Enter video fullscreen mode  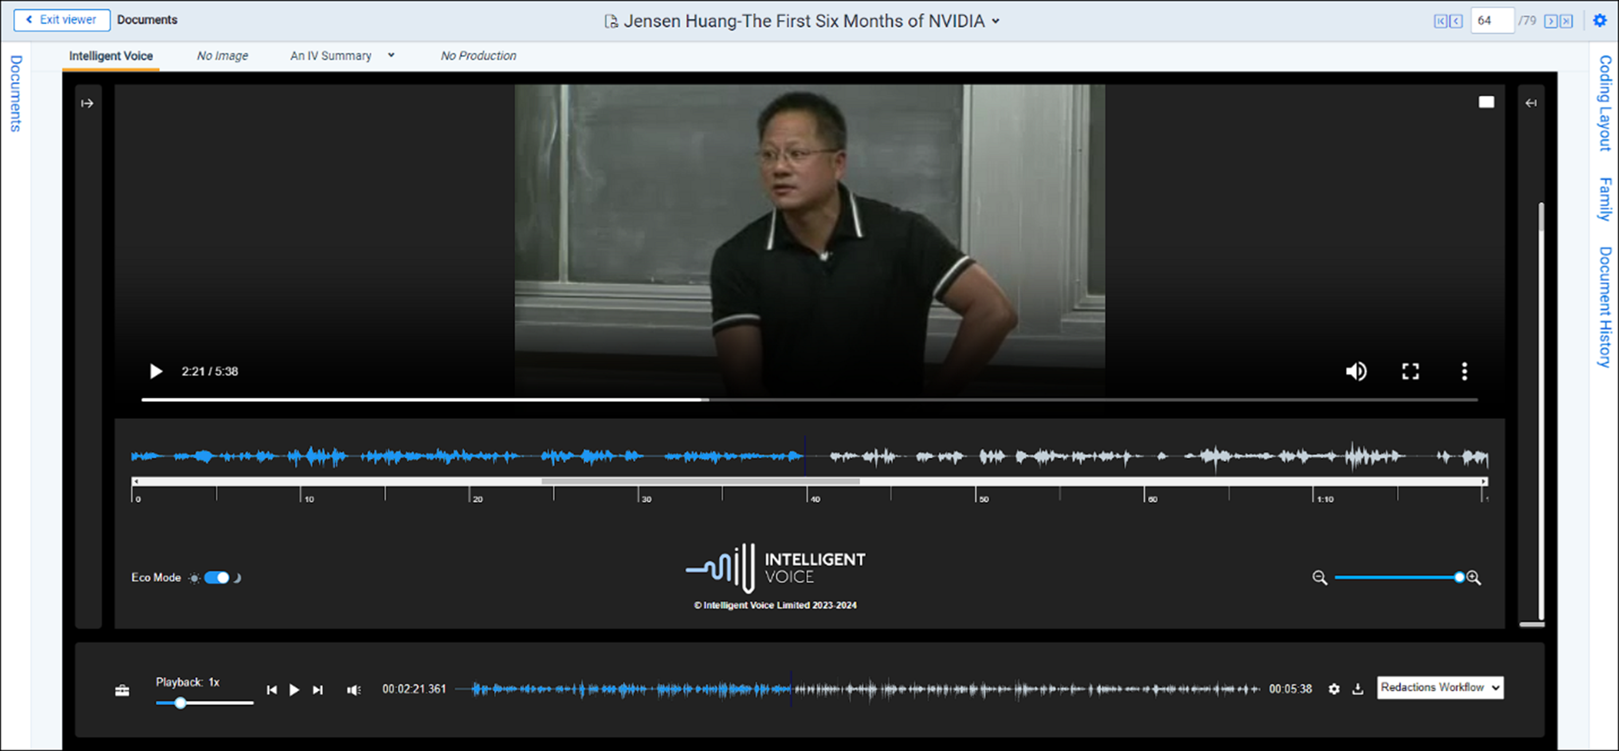(x=1410, y=371)
